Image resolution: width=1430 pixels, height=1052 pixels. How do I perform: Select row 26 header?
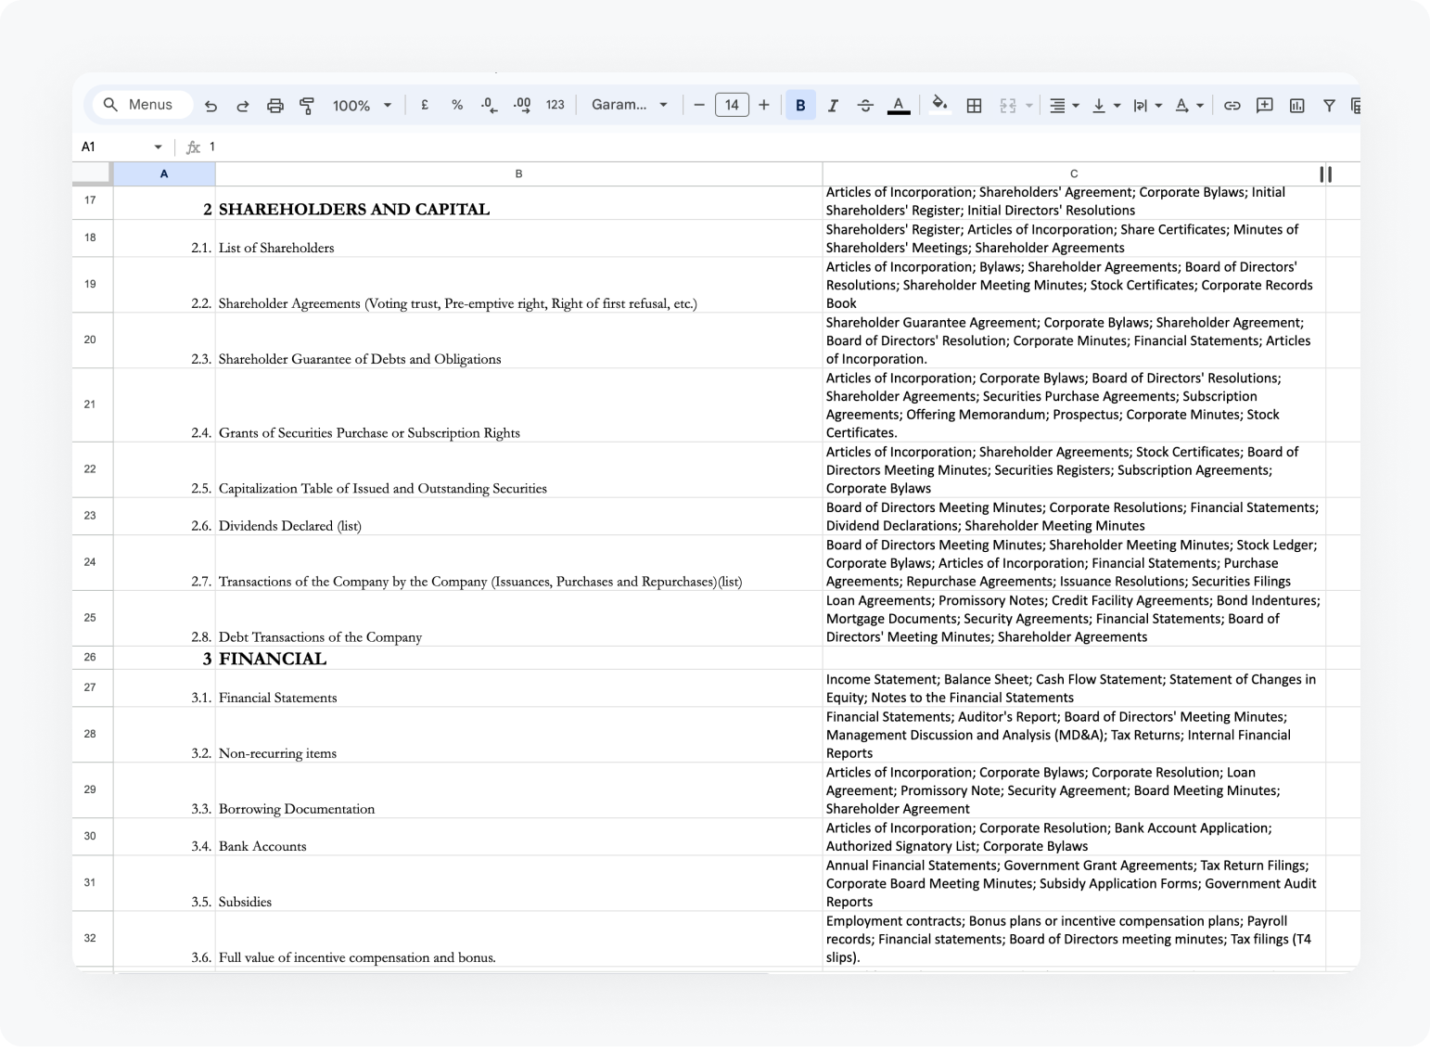coord(92,658)
